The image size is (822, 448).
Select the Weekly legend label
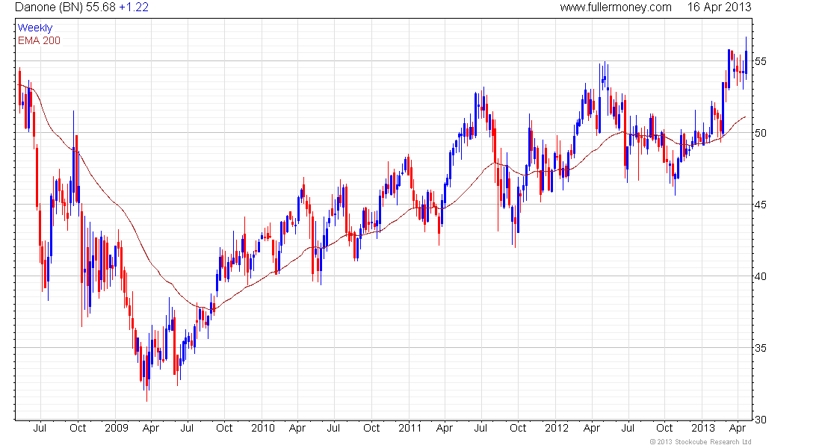click(x=35, y=28)
